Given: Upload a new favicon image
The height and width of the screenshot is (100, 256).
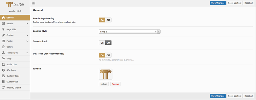Looking at the screenshot, I should [104, 84].
